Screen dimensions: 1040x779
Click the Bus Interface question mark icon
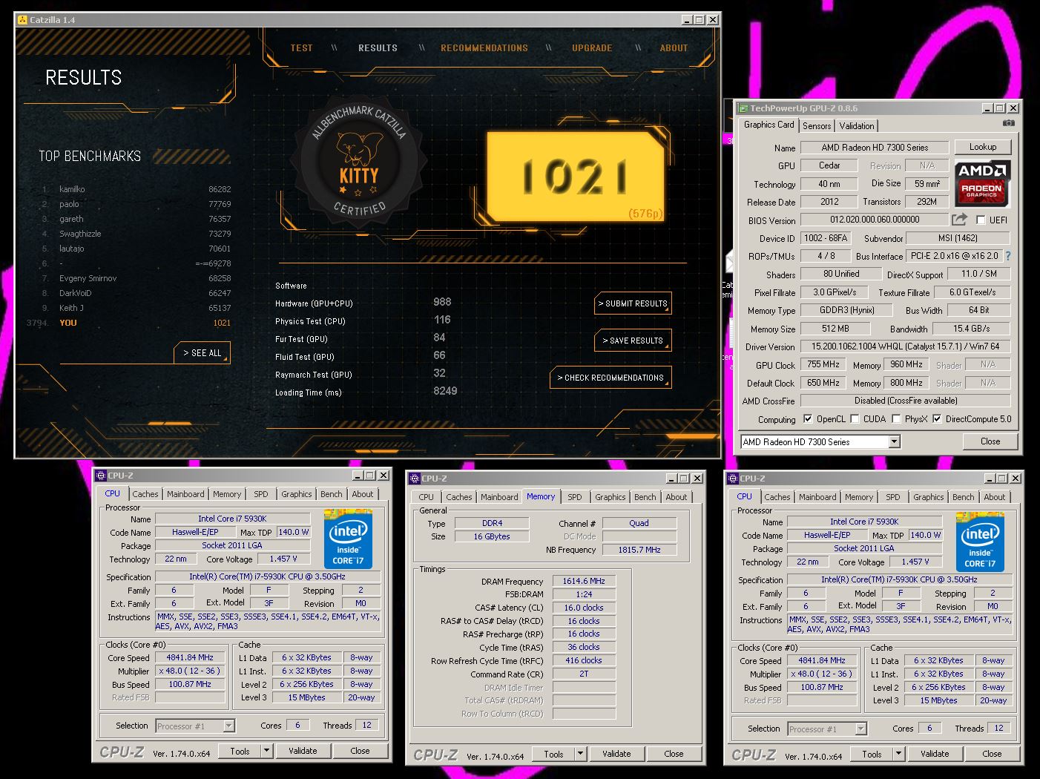[x=1008, y=255]
